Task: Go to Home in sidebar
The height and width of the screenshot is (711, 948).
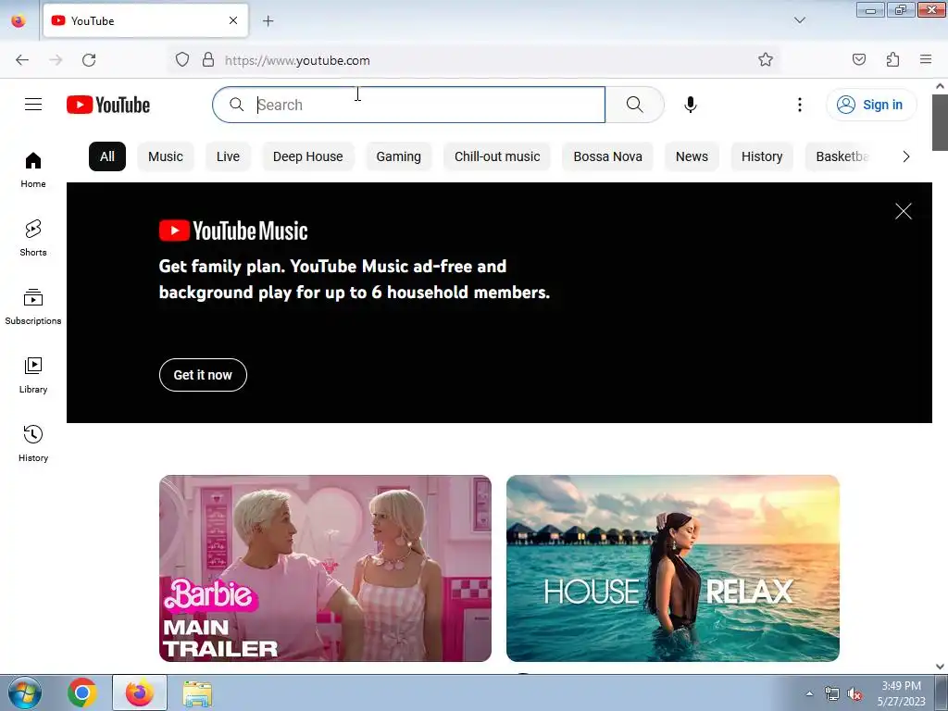Action: (x=33, y=170)
